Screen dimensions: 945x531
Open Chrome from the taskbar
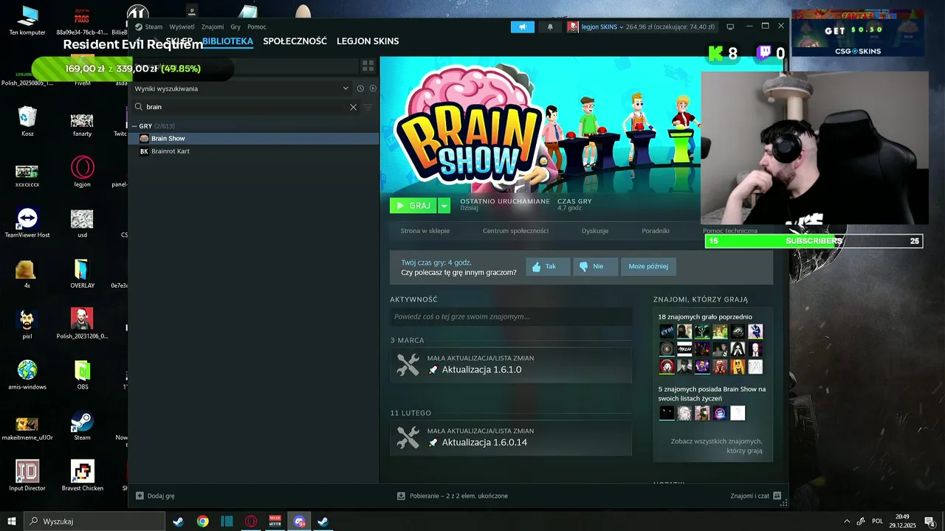202,521
